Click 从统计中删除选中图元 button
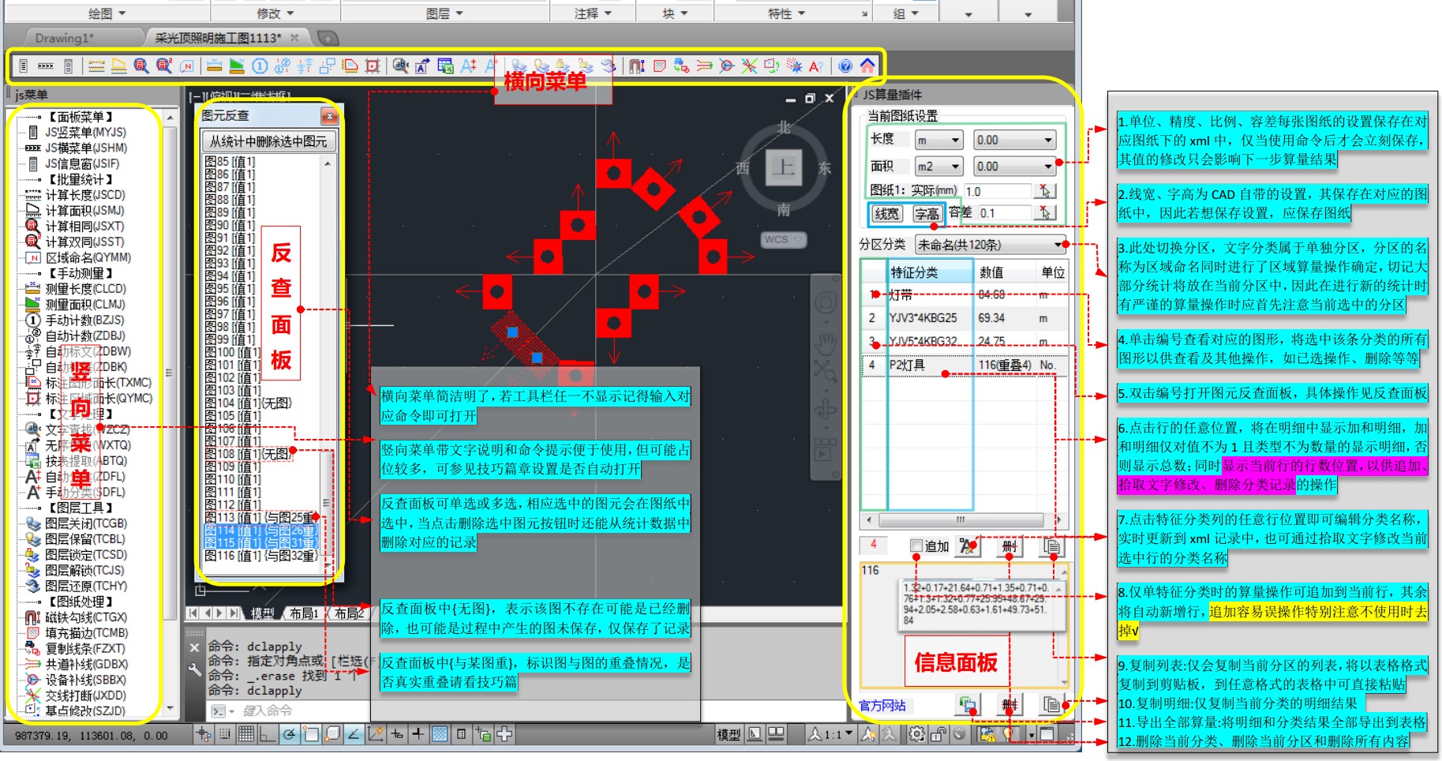This screenshot has width=1442, height=761. tap(268, 141)
